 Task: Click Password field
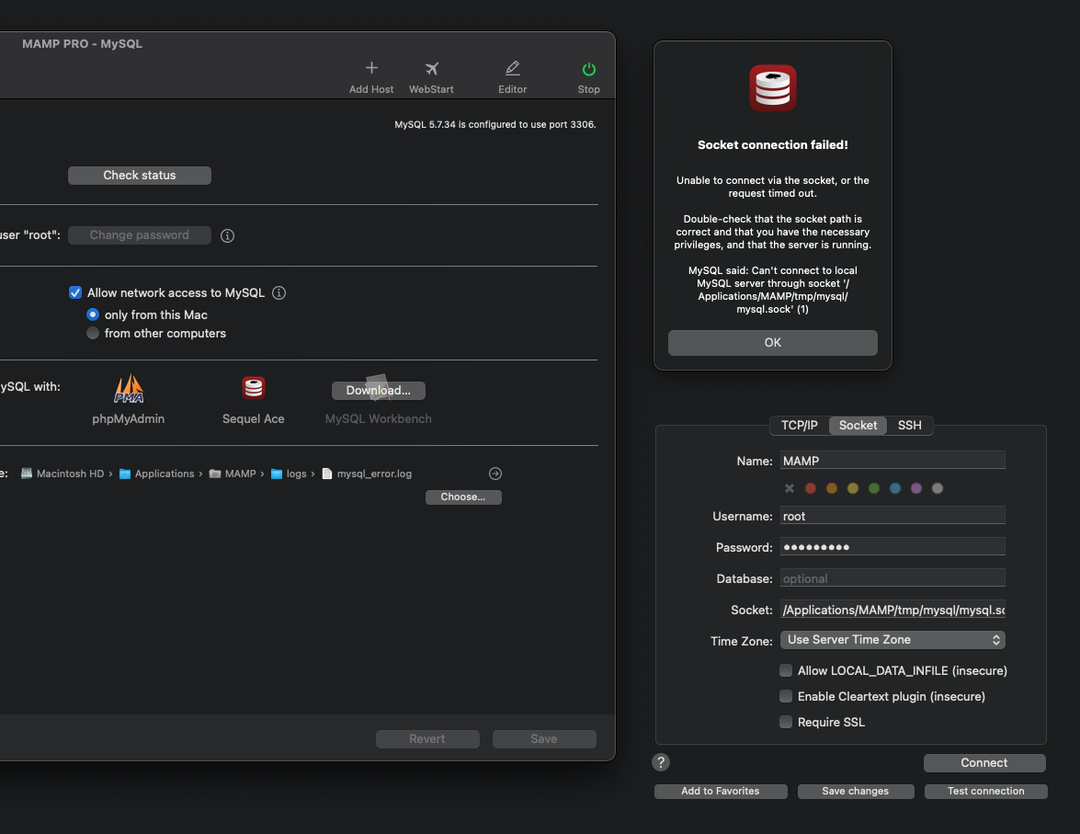pos(892,547)
